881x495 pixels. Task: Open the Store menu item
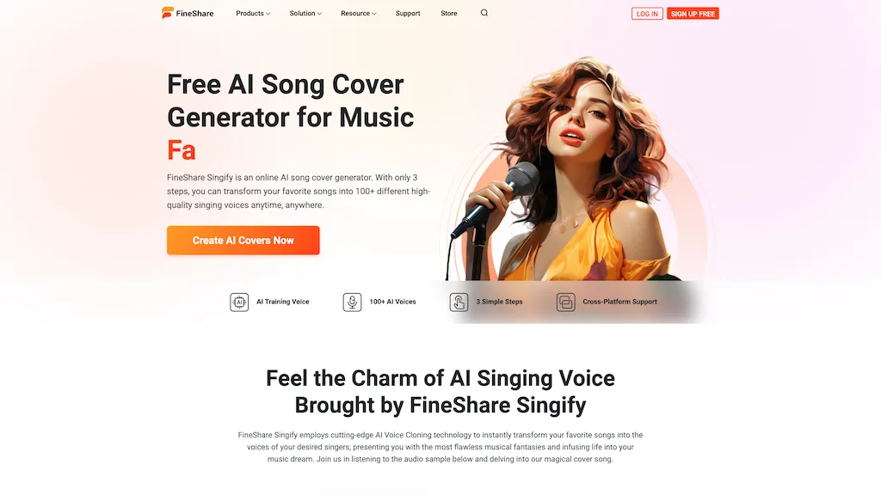pos(449,14)
